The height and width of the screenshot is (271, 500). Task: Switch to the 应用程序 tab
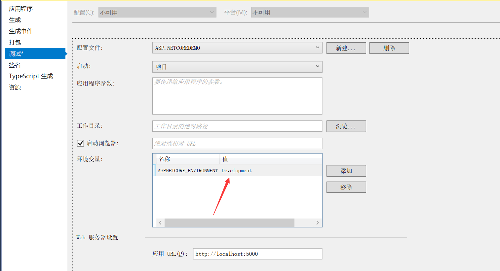pyautogui.click(x=21, y=9)
